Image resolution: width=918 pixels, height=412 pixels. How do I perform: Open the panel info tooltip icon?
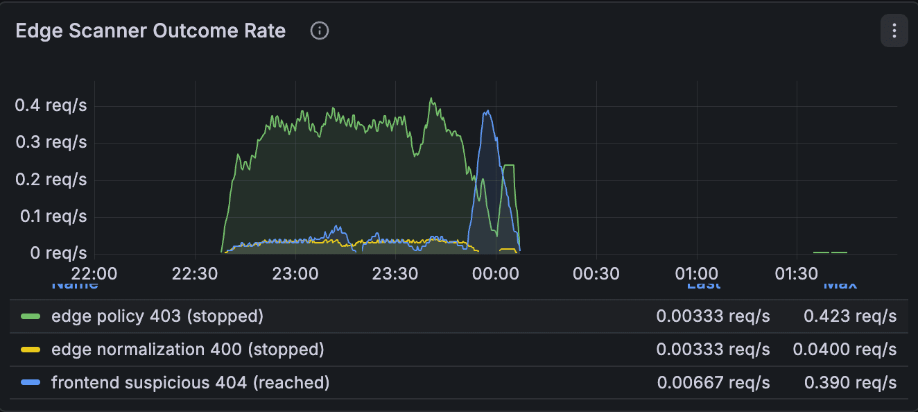pos(320,31)
